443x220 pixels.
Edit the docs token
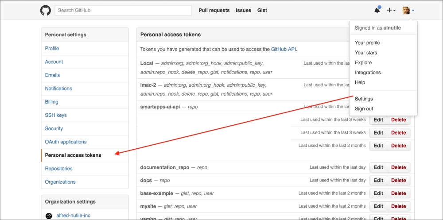378,180
